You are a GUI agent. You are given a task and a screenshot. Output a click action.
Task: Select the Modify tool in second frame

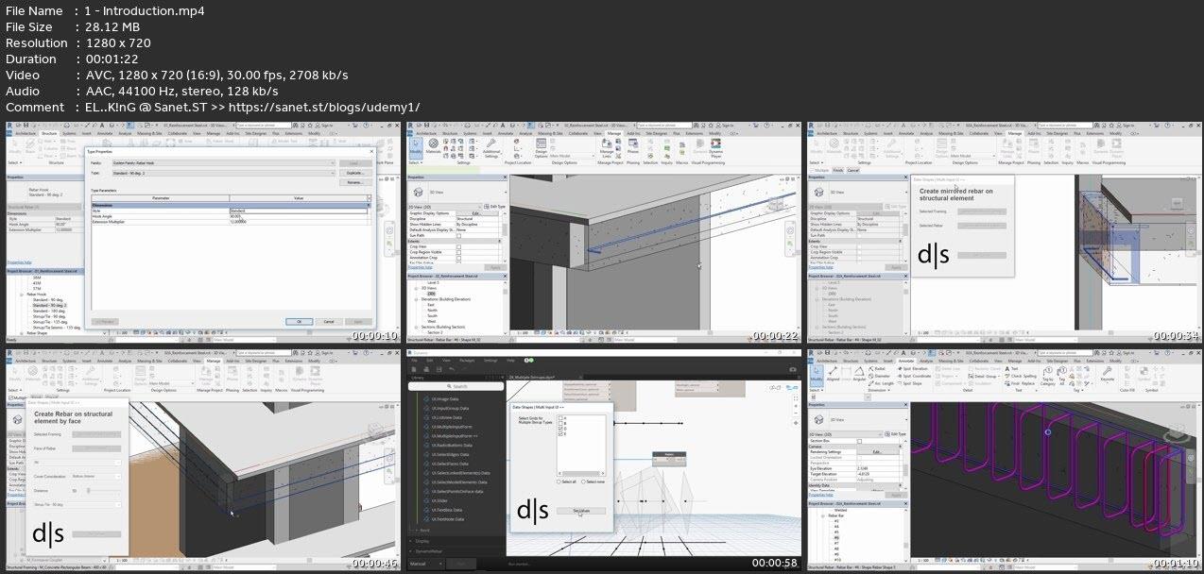(x=415, y=148)
